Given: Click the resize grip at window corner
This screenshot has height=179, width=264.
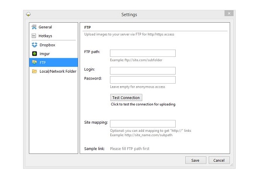Looking at the screenshot, I should (232, 165).
